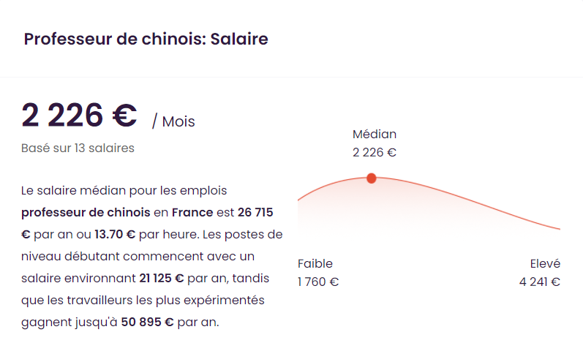Click the 'Professeur de chinois: Salaire' heading
The height and width of the screenshot is (362, 583).
click(x=146, y=39)
